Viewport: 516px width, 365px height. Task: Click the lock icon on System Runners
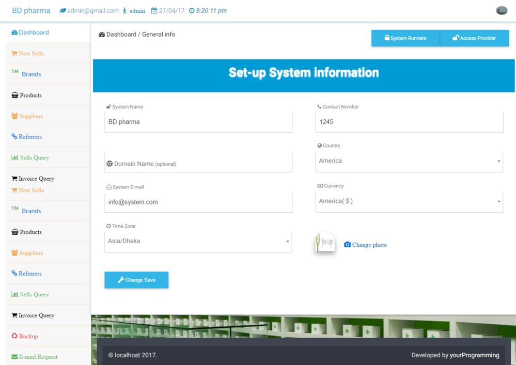click(386, 38)
